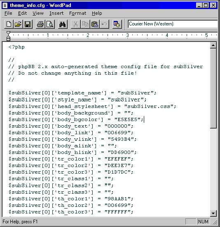Open the Help menu

click(x=97, y=13)
